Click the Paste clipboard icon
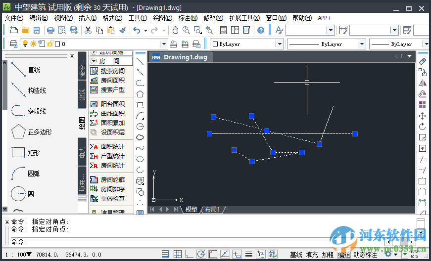Viewport: 431px width, 261px height. click(x=111, y=30)
